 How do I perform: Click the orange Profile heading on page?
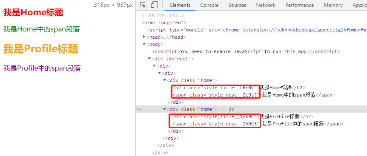click(x=40, y=49)
